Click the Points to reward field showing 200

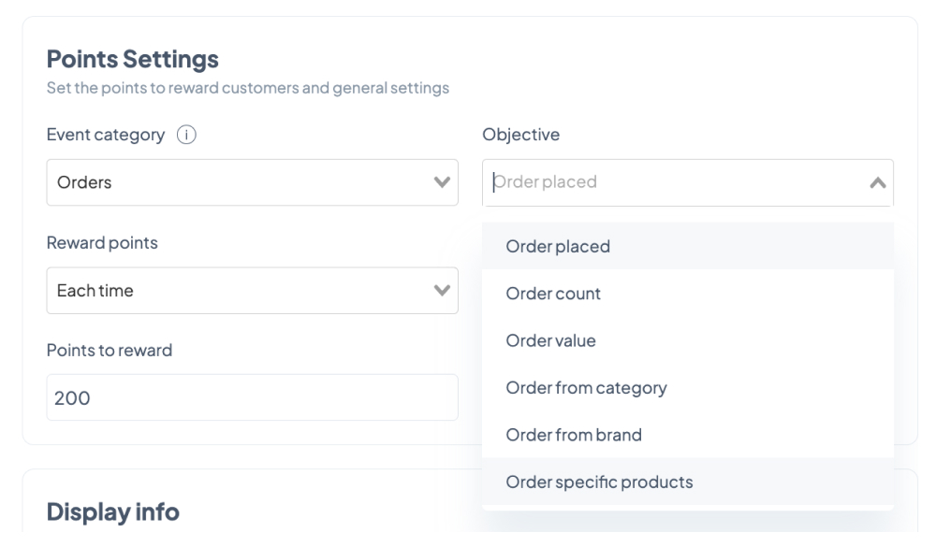253,397
